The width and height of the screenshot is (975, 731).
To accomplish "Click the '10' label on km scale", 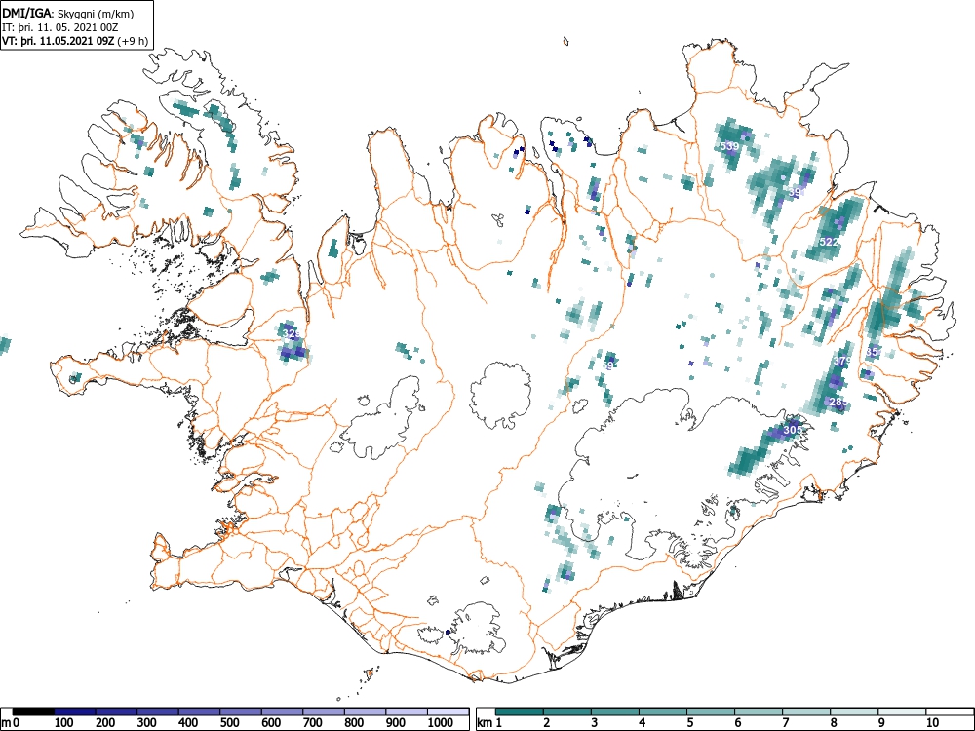I will tap(932, 723).
